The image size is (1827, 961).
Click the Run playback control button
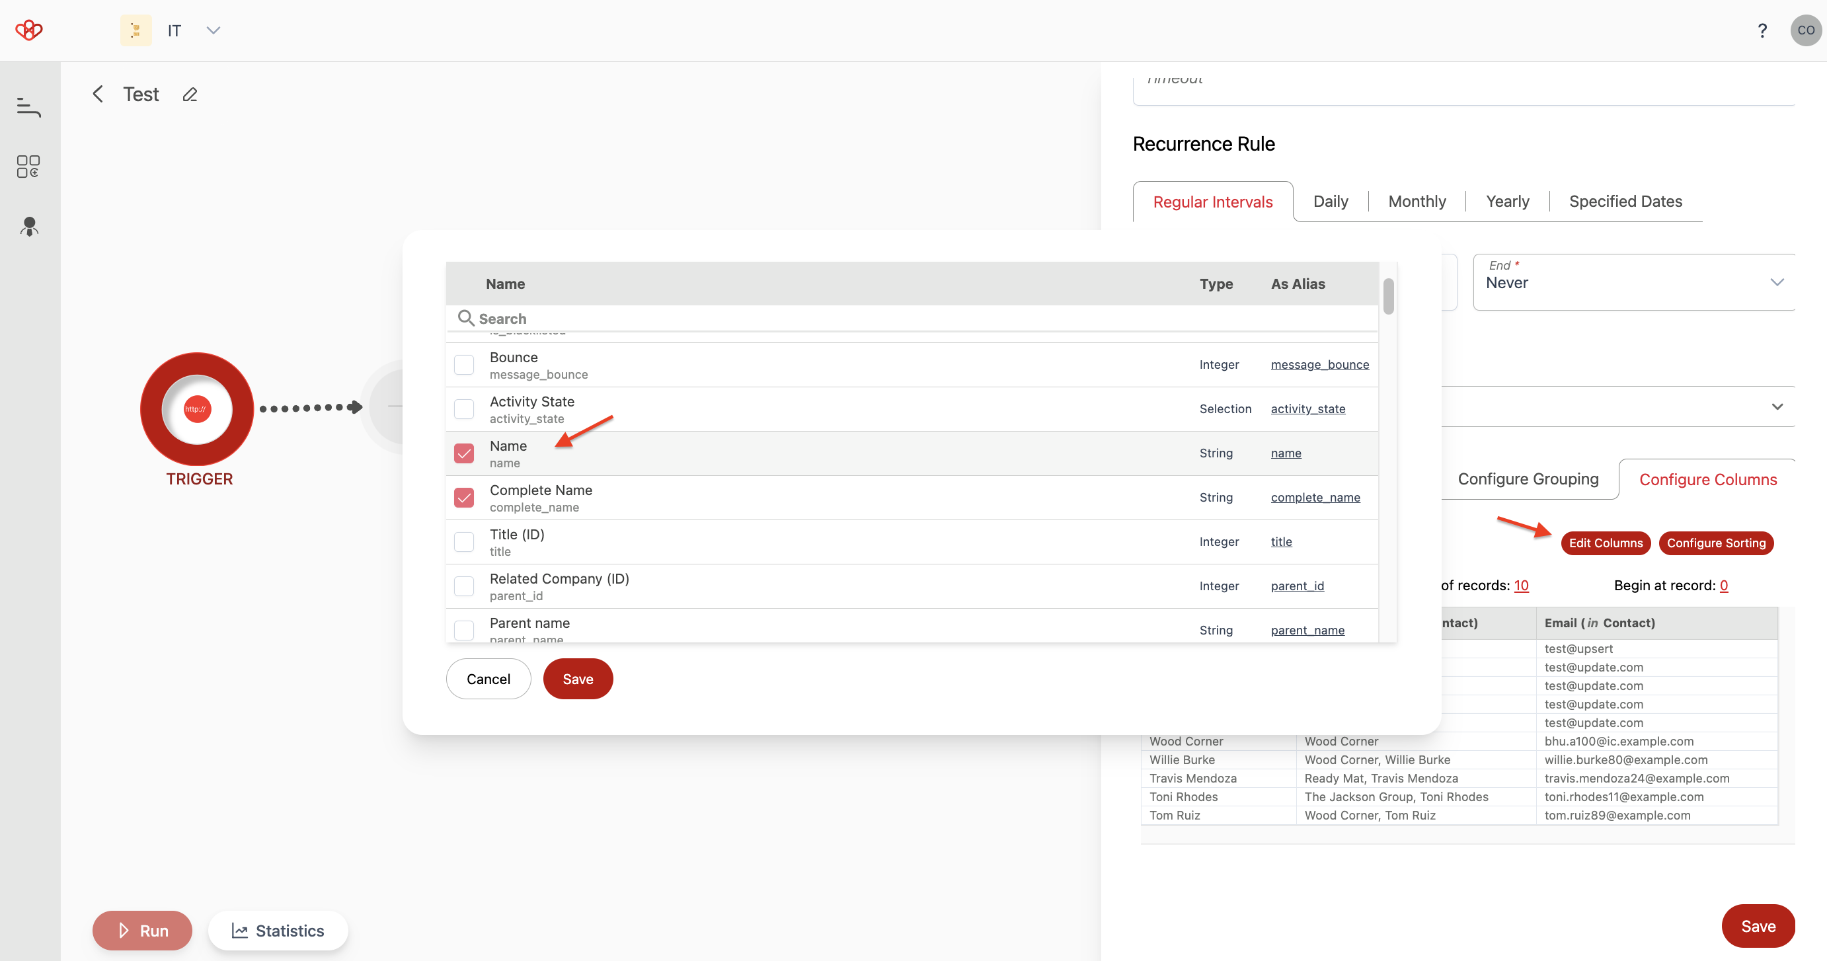click(141, 929)
